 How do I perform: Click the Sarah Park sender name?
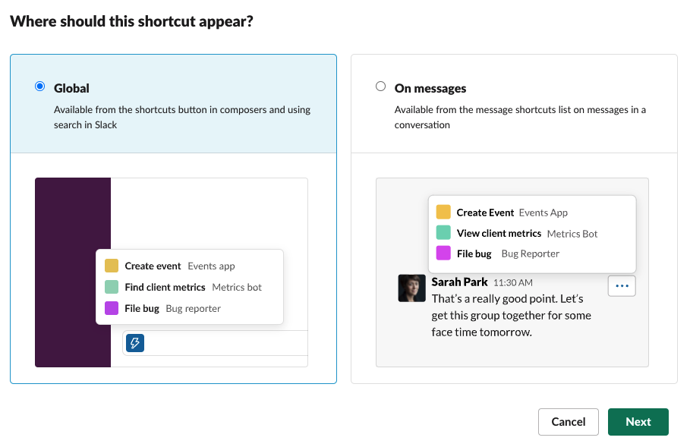click(459, 282)
